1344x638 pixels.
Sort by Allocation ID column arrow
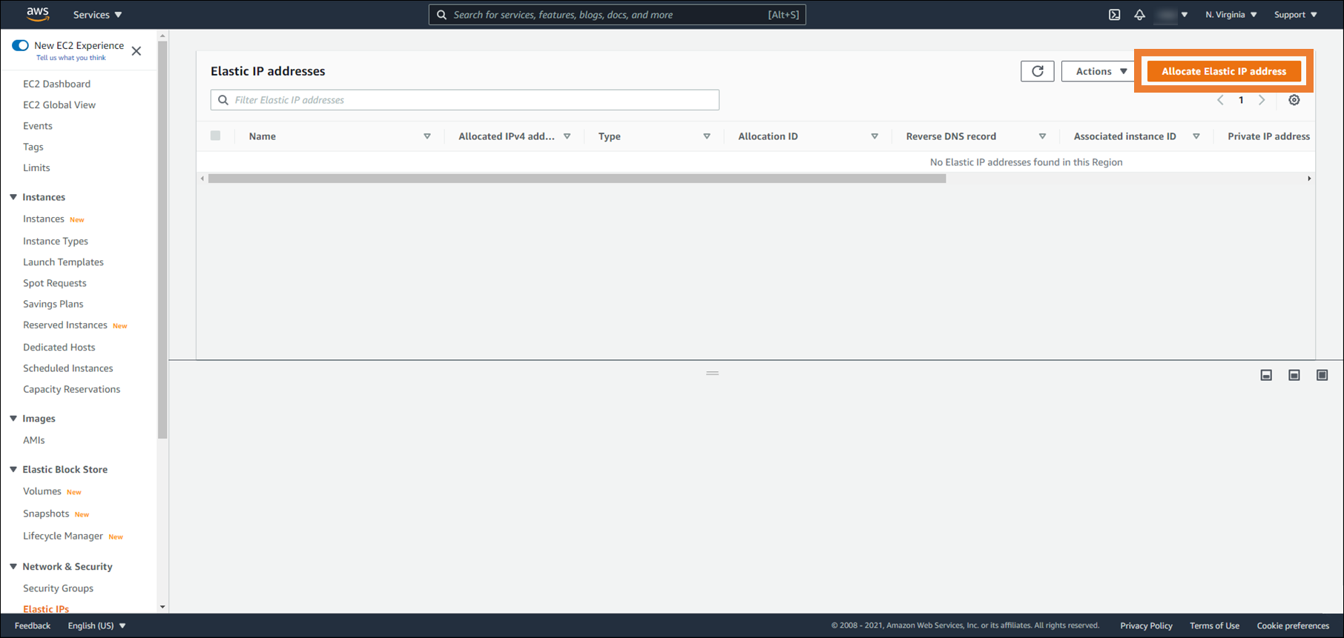874,136
